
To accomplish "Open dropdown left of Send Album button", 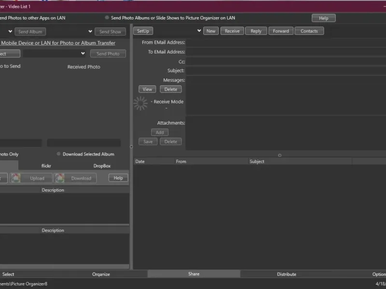I will 10,31.
